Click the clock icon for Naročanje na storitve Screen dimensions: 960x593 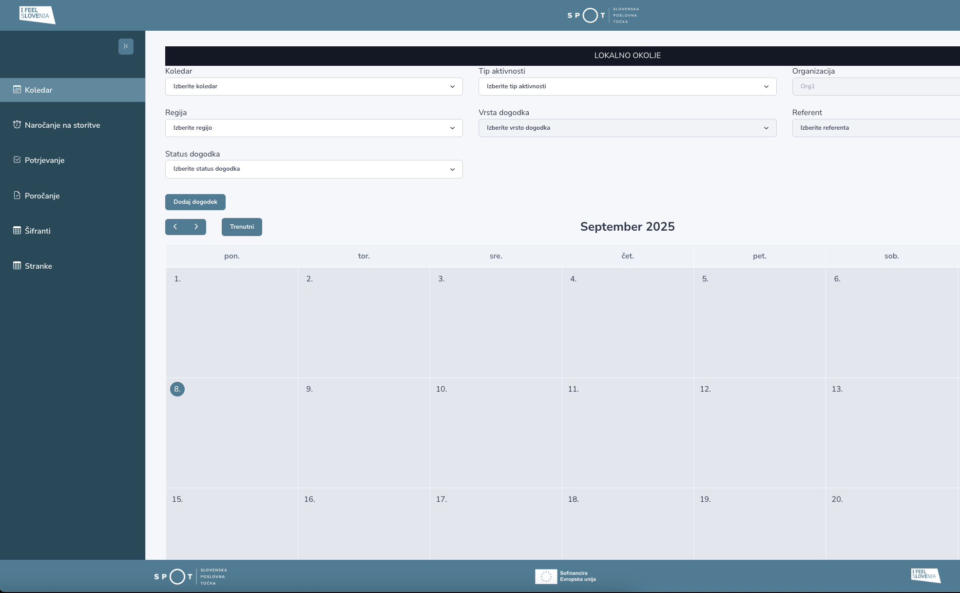point(17,125)
